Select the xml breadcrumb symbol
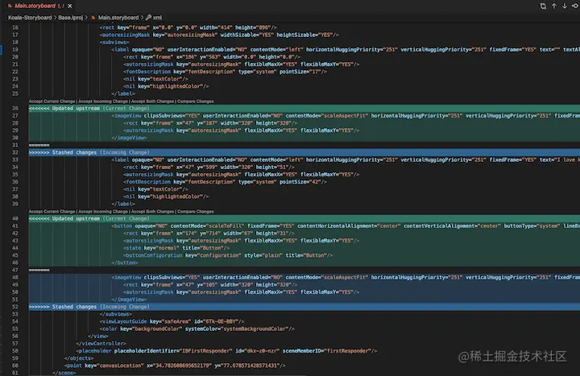This screenshot has height=376, width=580. click(x=158, y=18)
